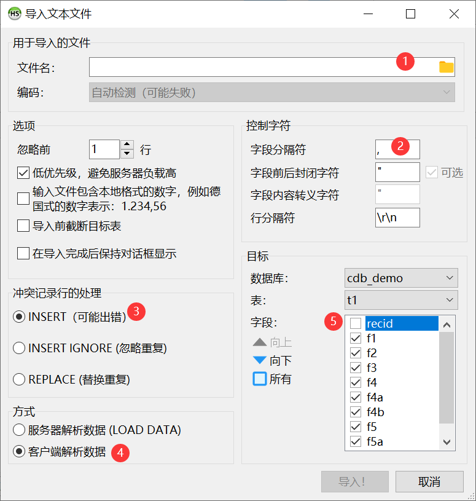The width and height of the screenshot is (476, 501).
Task: Expand the 表 t1 dropdown
Action: [402, 300]
